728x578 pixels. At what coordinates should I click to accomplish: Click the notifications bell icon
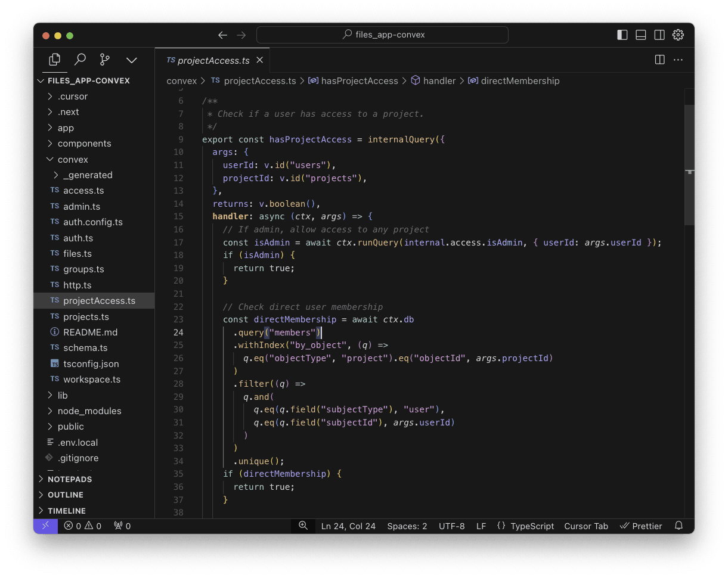(679, 526)
